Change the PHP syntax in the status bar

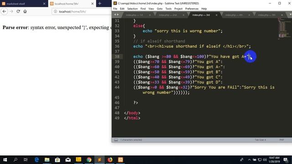pos(282,140)
